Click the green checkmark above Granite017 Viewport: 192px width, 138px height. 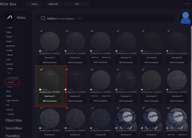pyautogui.click(x=143, y=108)
